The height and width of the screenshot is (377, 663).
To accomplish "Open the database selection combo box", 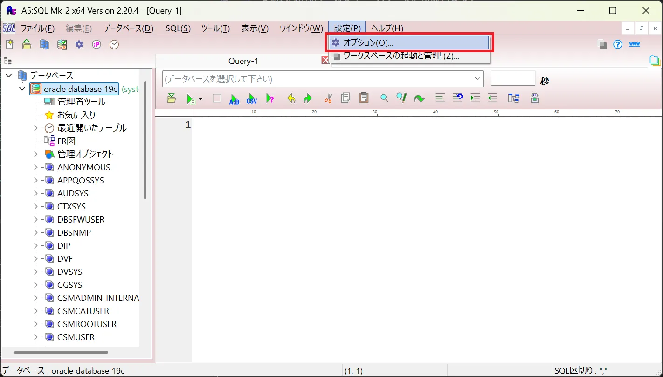I will coord(323,79).
